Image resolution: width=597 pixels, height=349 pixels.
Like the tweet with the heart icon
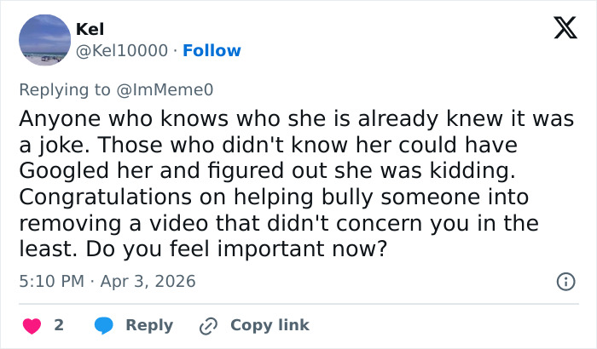[x=32, y=325]
